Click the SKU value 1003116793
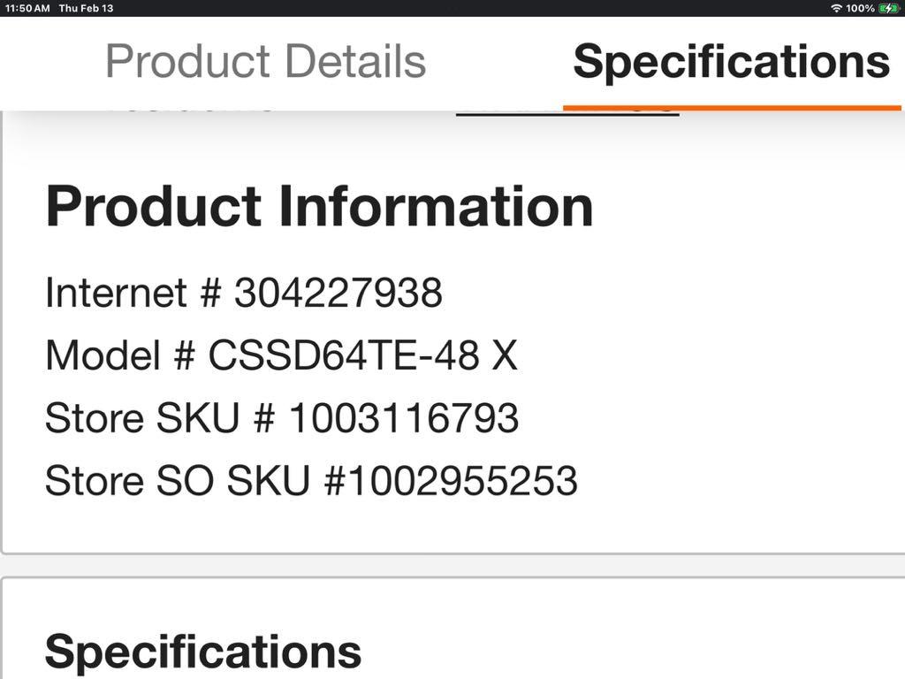905x679 pixels. click(403, 417)
